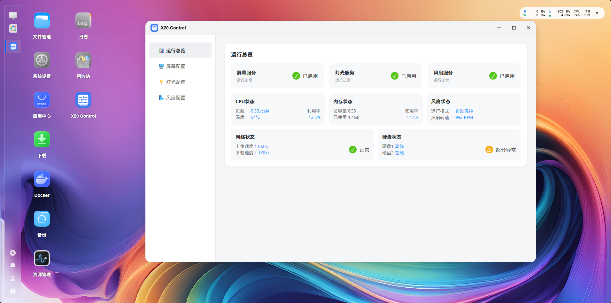Click the CPU状态 card title
Viewport: 611px width, 303px height.
click(x=245, y=102)
